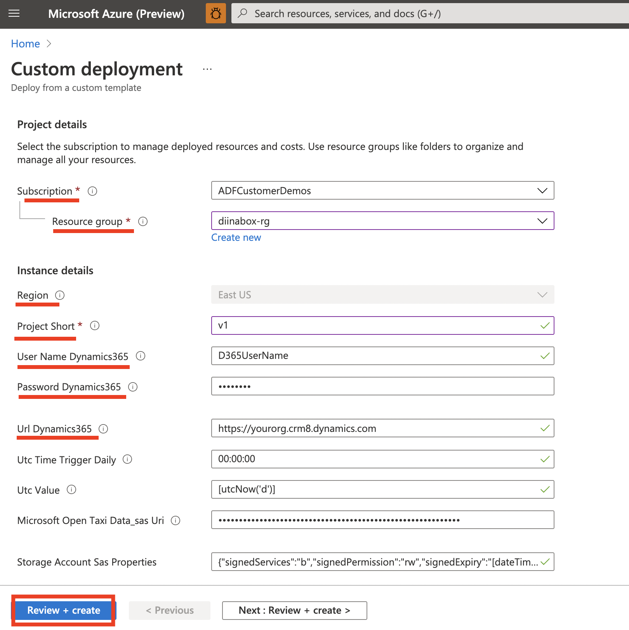629x630 pixels.
Task: Show info tooltip for Resource group
Action: tap(143, 221)
